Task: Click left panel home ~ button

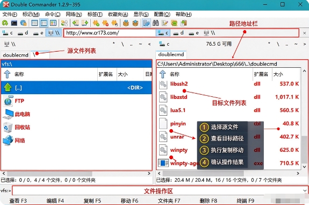Action: [140, 44]
